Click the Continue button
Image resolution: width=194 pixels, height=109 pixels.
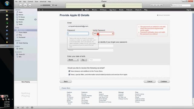tap(164, 81)
